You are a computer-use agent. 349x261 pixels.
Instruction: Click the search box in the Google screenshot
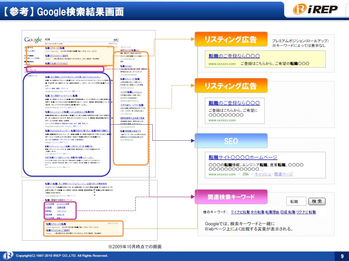(79, 40)
